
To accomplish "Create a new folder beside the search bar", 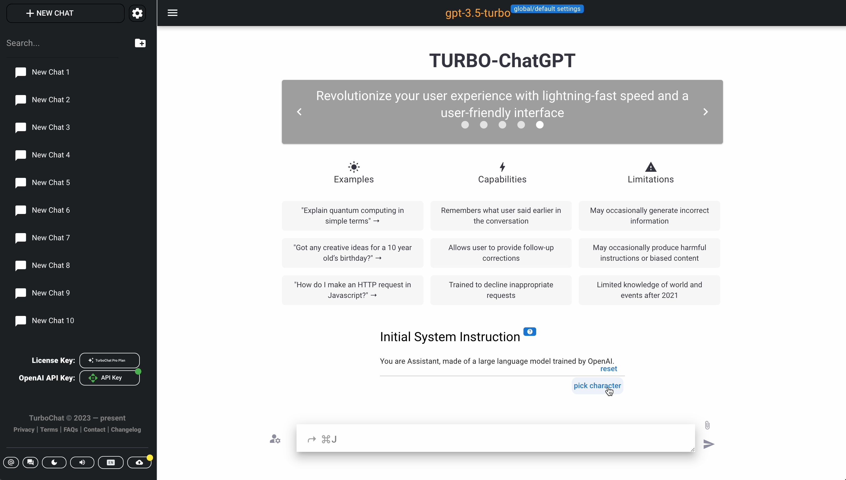I will tap(140, 43).
